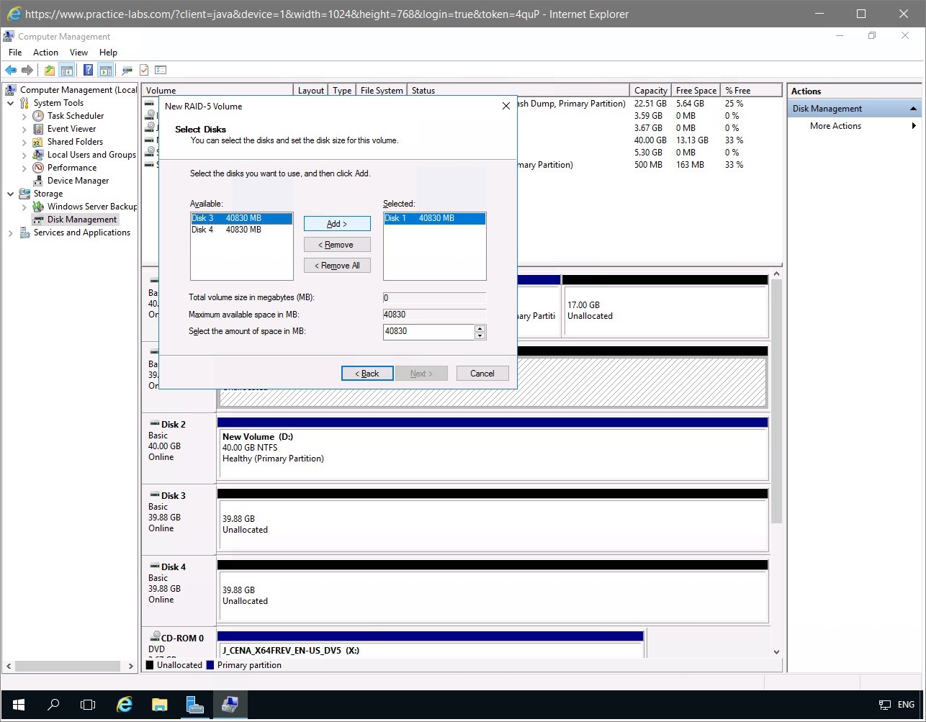The width and height of the screenshot is (926, 722).
Task: Click the Windows Start button
Action: coord(19,704)
